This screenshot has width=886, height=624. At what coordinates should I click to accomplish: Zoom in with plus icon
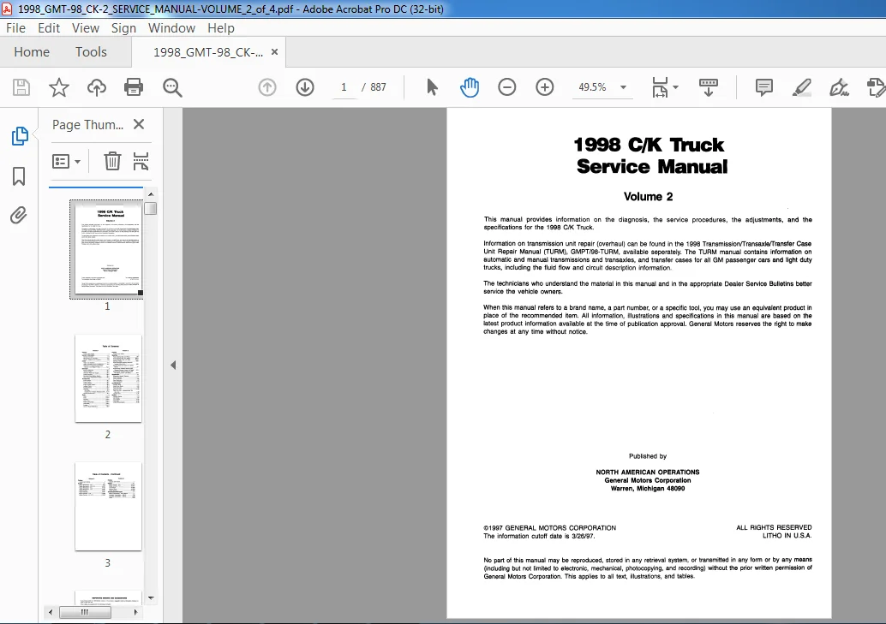point(545,87)
